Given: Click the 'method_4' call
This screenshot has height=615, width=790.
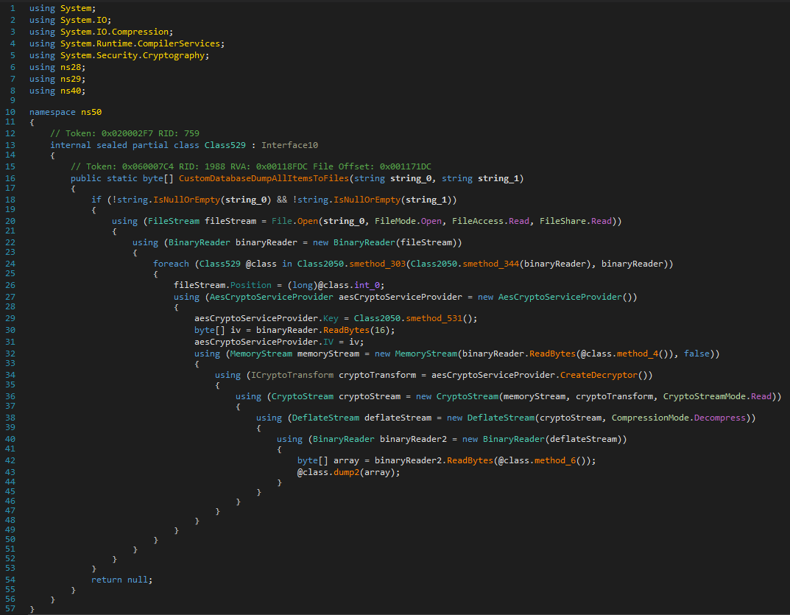Looking at the screenshot, I should [638, 354].
